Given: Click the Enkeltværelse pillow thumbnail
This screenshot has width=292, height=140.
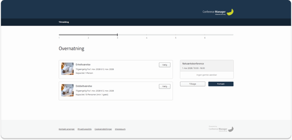Looking at the screenshot, I should [67, 69].
